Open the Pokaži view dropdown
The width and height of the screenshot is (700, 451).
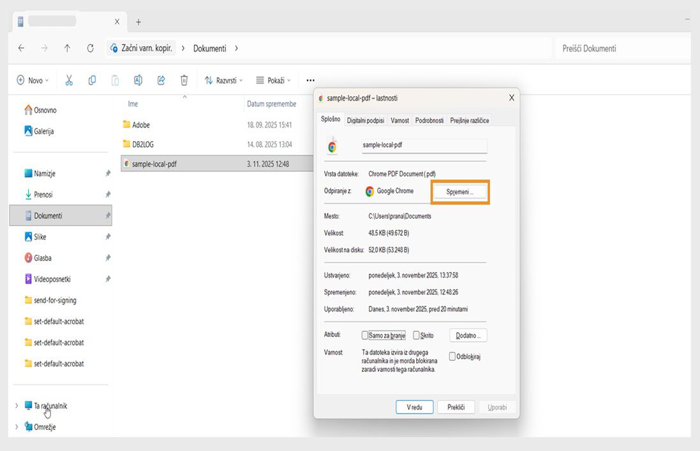(273, 80)
